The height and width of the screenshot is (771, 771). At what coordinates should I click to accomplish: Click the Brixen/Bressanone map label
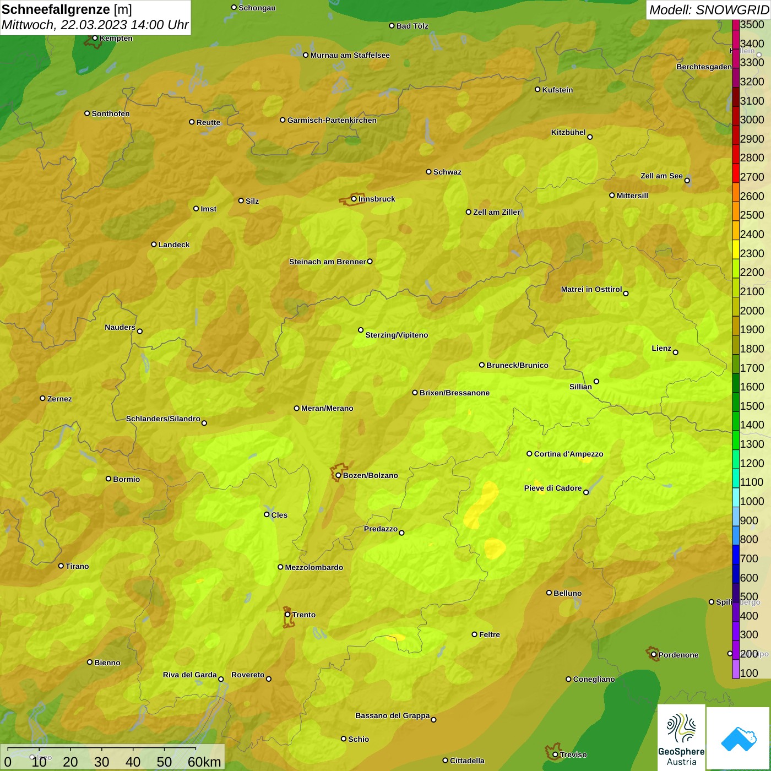(x=454, y=393)
